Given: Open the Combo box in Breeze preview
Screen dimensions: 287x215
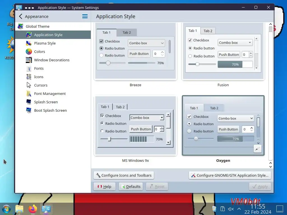Looking at the screenshot, I should 146,43.
